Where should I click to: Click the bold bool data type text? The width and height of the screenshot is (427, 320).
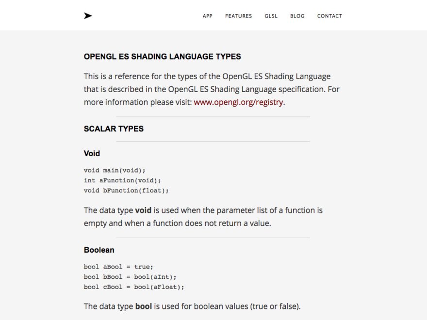(144, 306)
